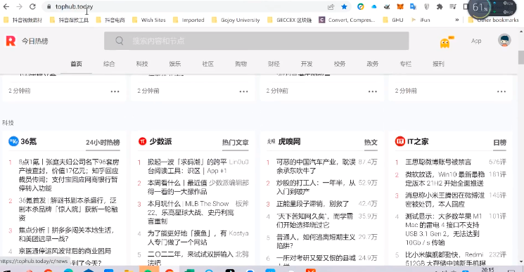
Task: Click the 今日热榜 red logo
Action: tap(11, 41)
